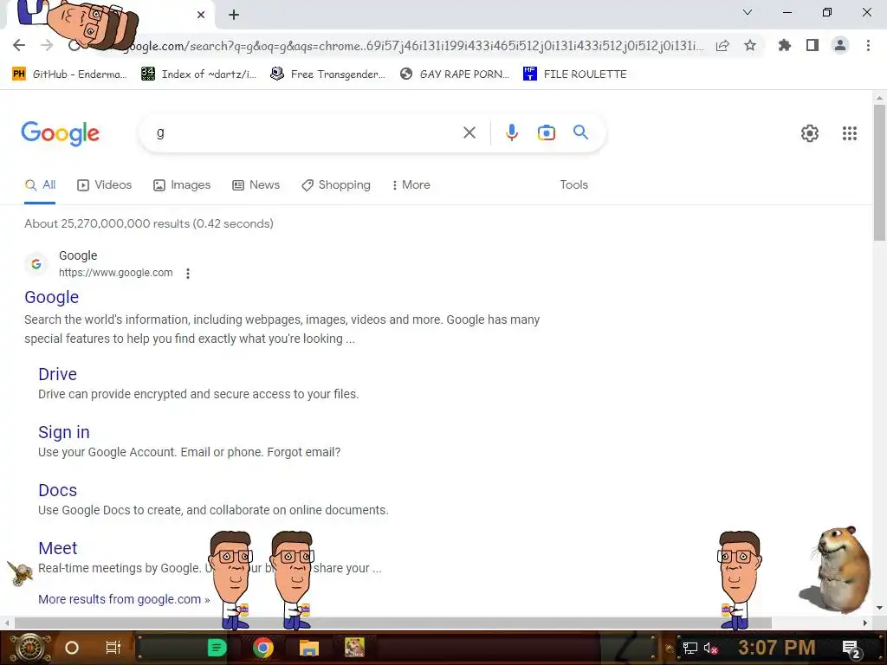Open Task View on the taskbar
The width and height of the screenshot is (887, 665).
tap(113, 648)
